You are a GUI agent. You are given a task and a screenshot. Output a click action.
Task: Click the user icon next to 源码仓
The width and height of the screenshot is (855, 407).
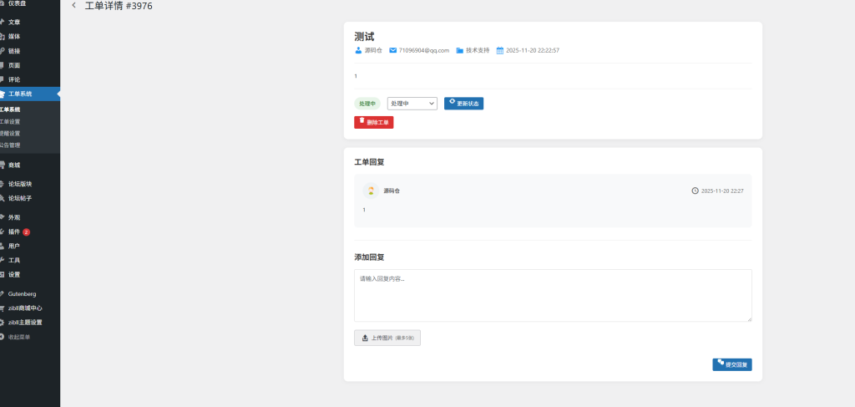pos(358,50)
